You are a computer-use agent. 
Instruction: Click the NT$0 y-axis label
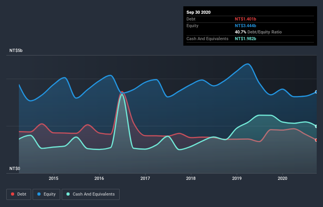tap(15, 168)
